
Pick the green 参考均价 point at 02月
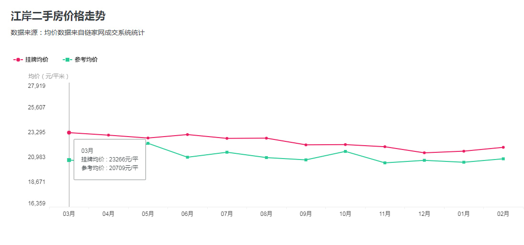[503, 159]
